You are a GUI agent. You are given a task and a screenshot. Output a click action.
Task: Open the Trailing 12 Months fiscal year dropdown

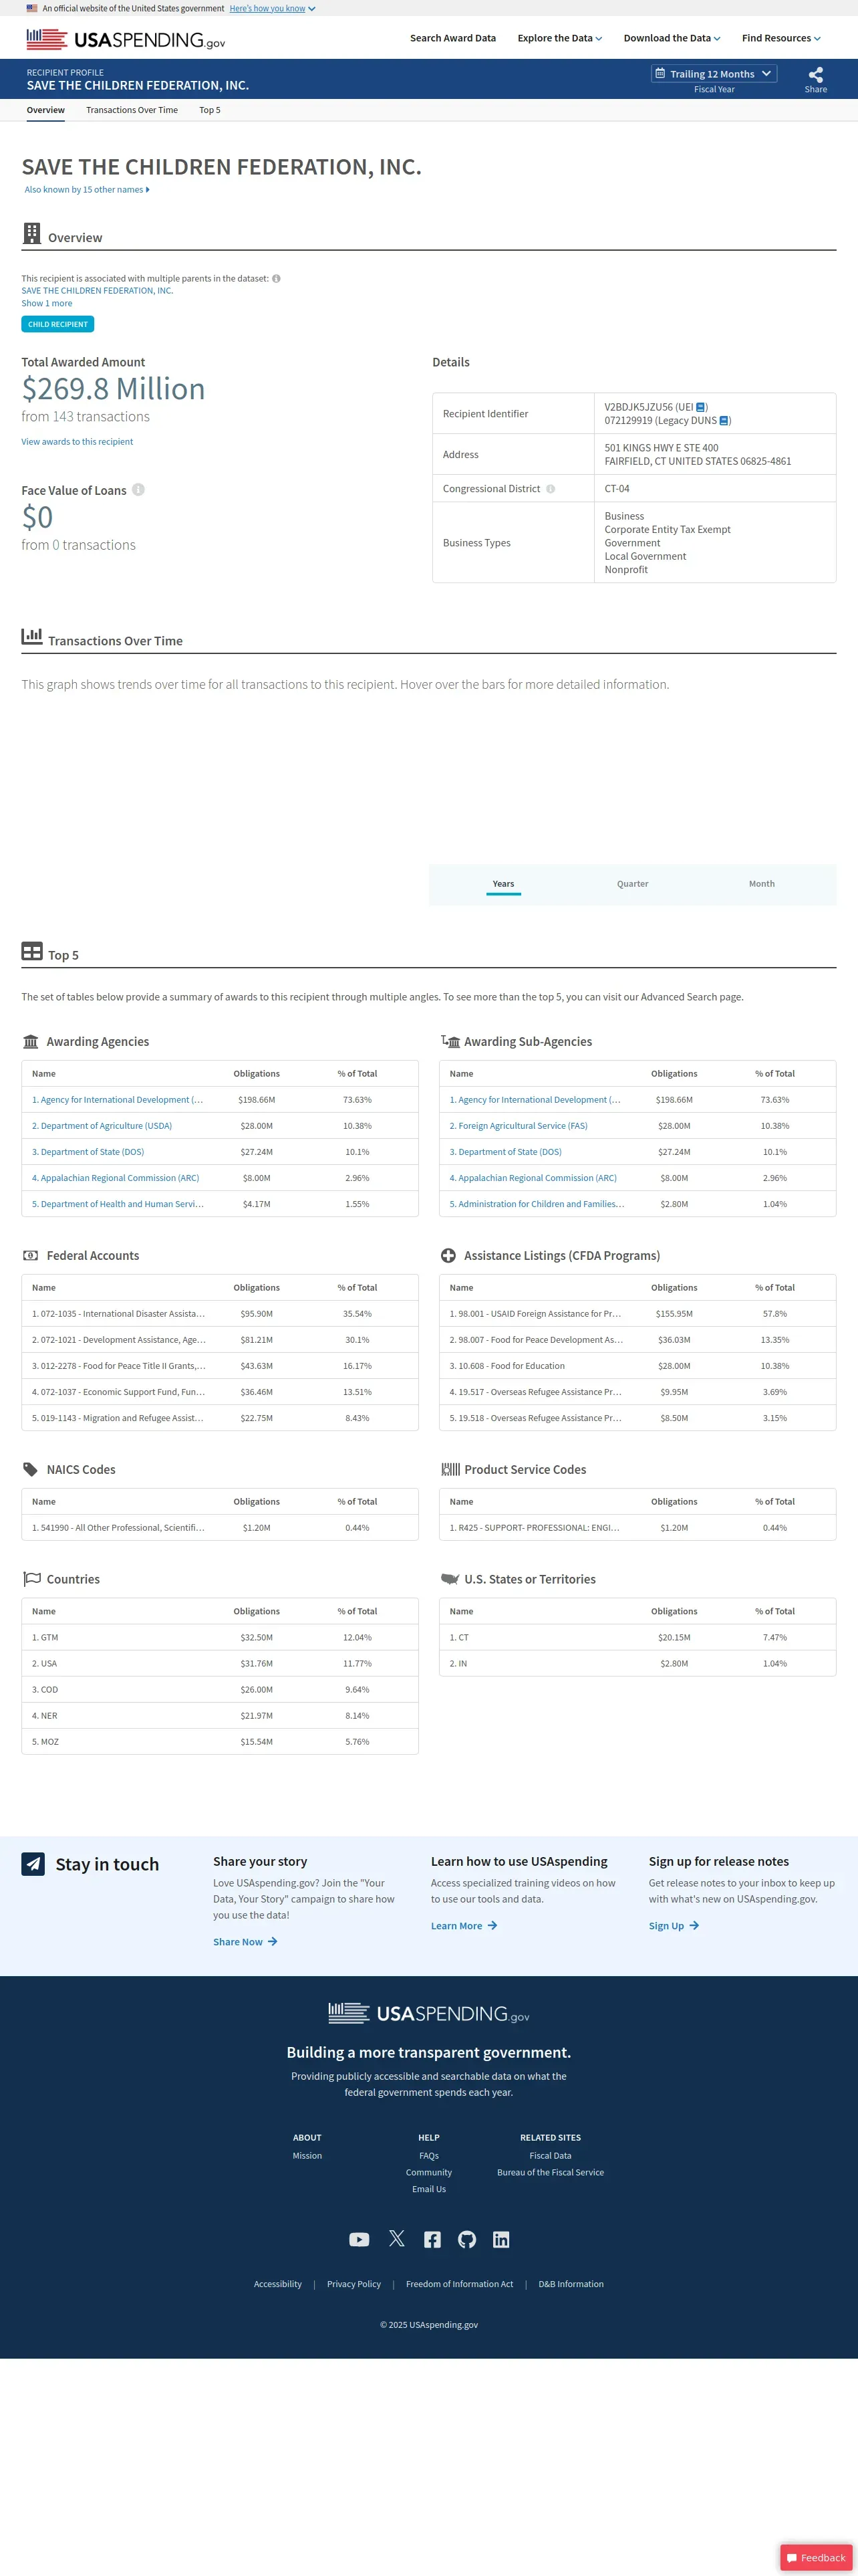(x=713, y=74)
